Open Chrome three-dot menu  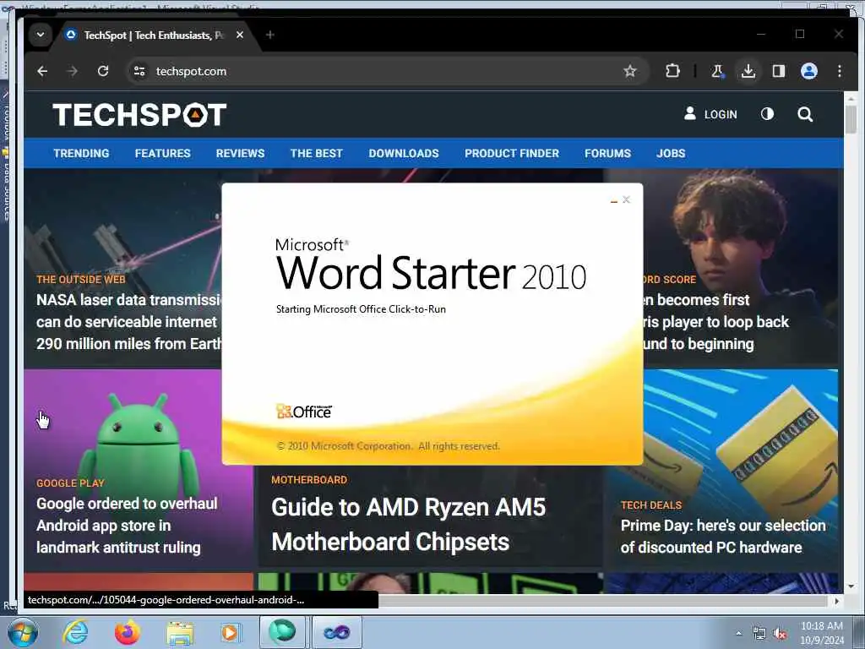click(839, 71)
